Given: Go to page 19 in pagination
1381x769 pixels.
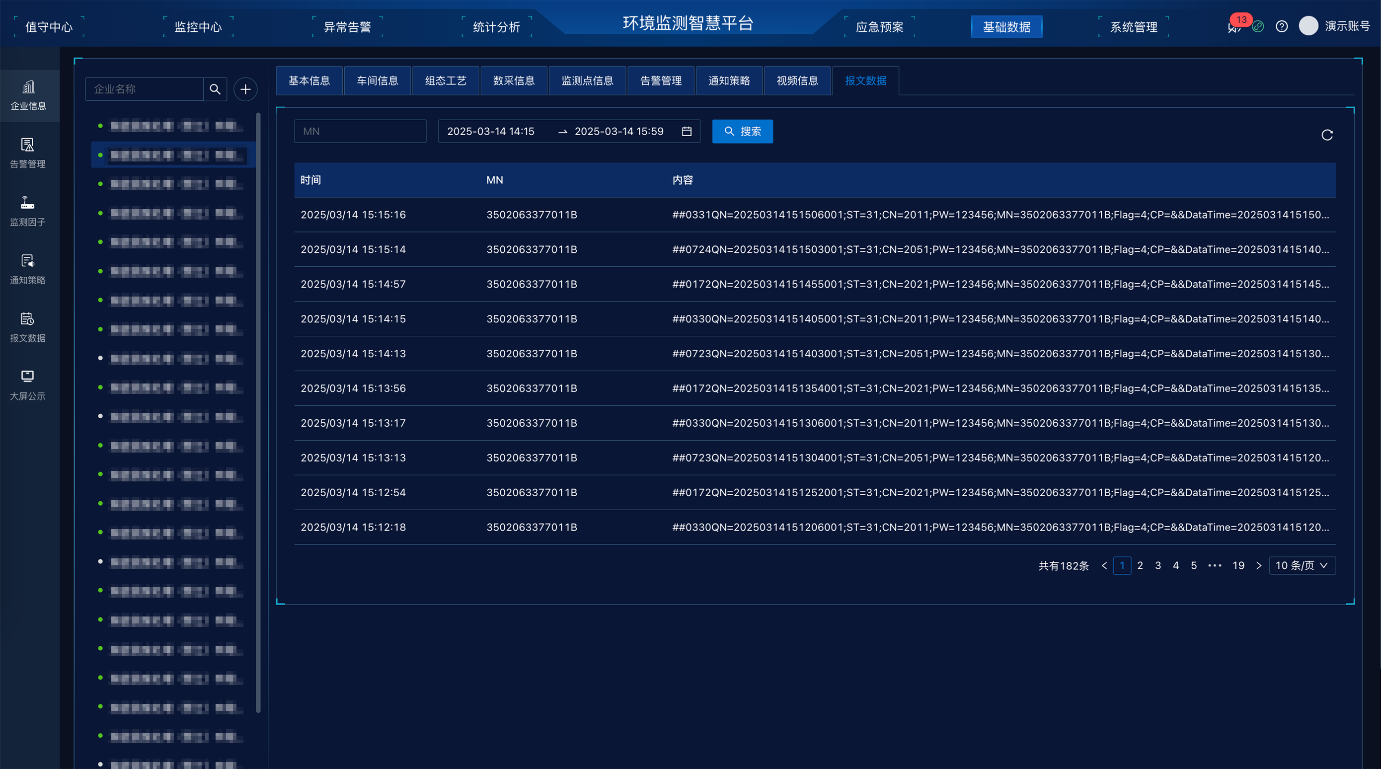Looking at the screenshot, I should (1238, 565).
